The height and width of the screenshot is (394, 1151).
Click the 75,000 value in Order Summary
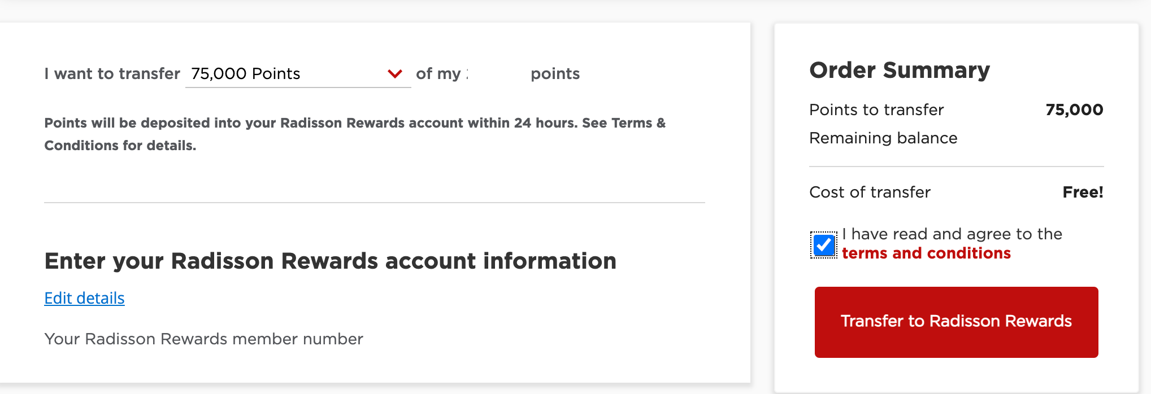point(1074,110)
